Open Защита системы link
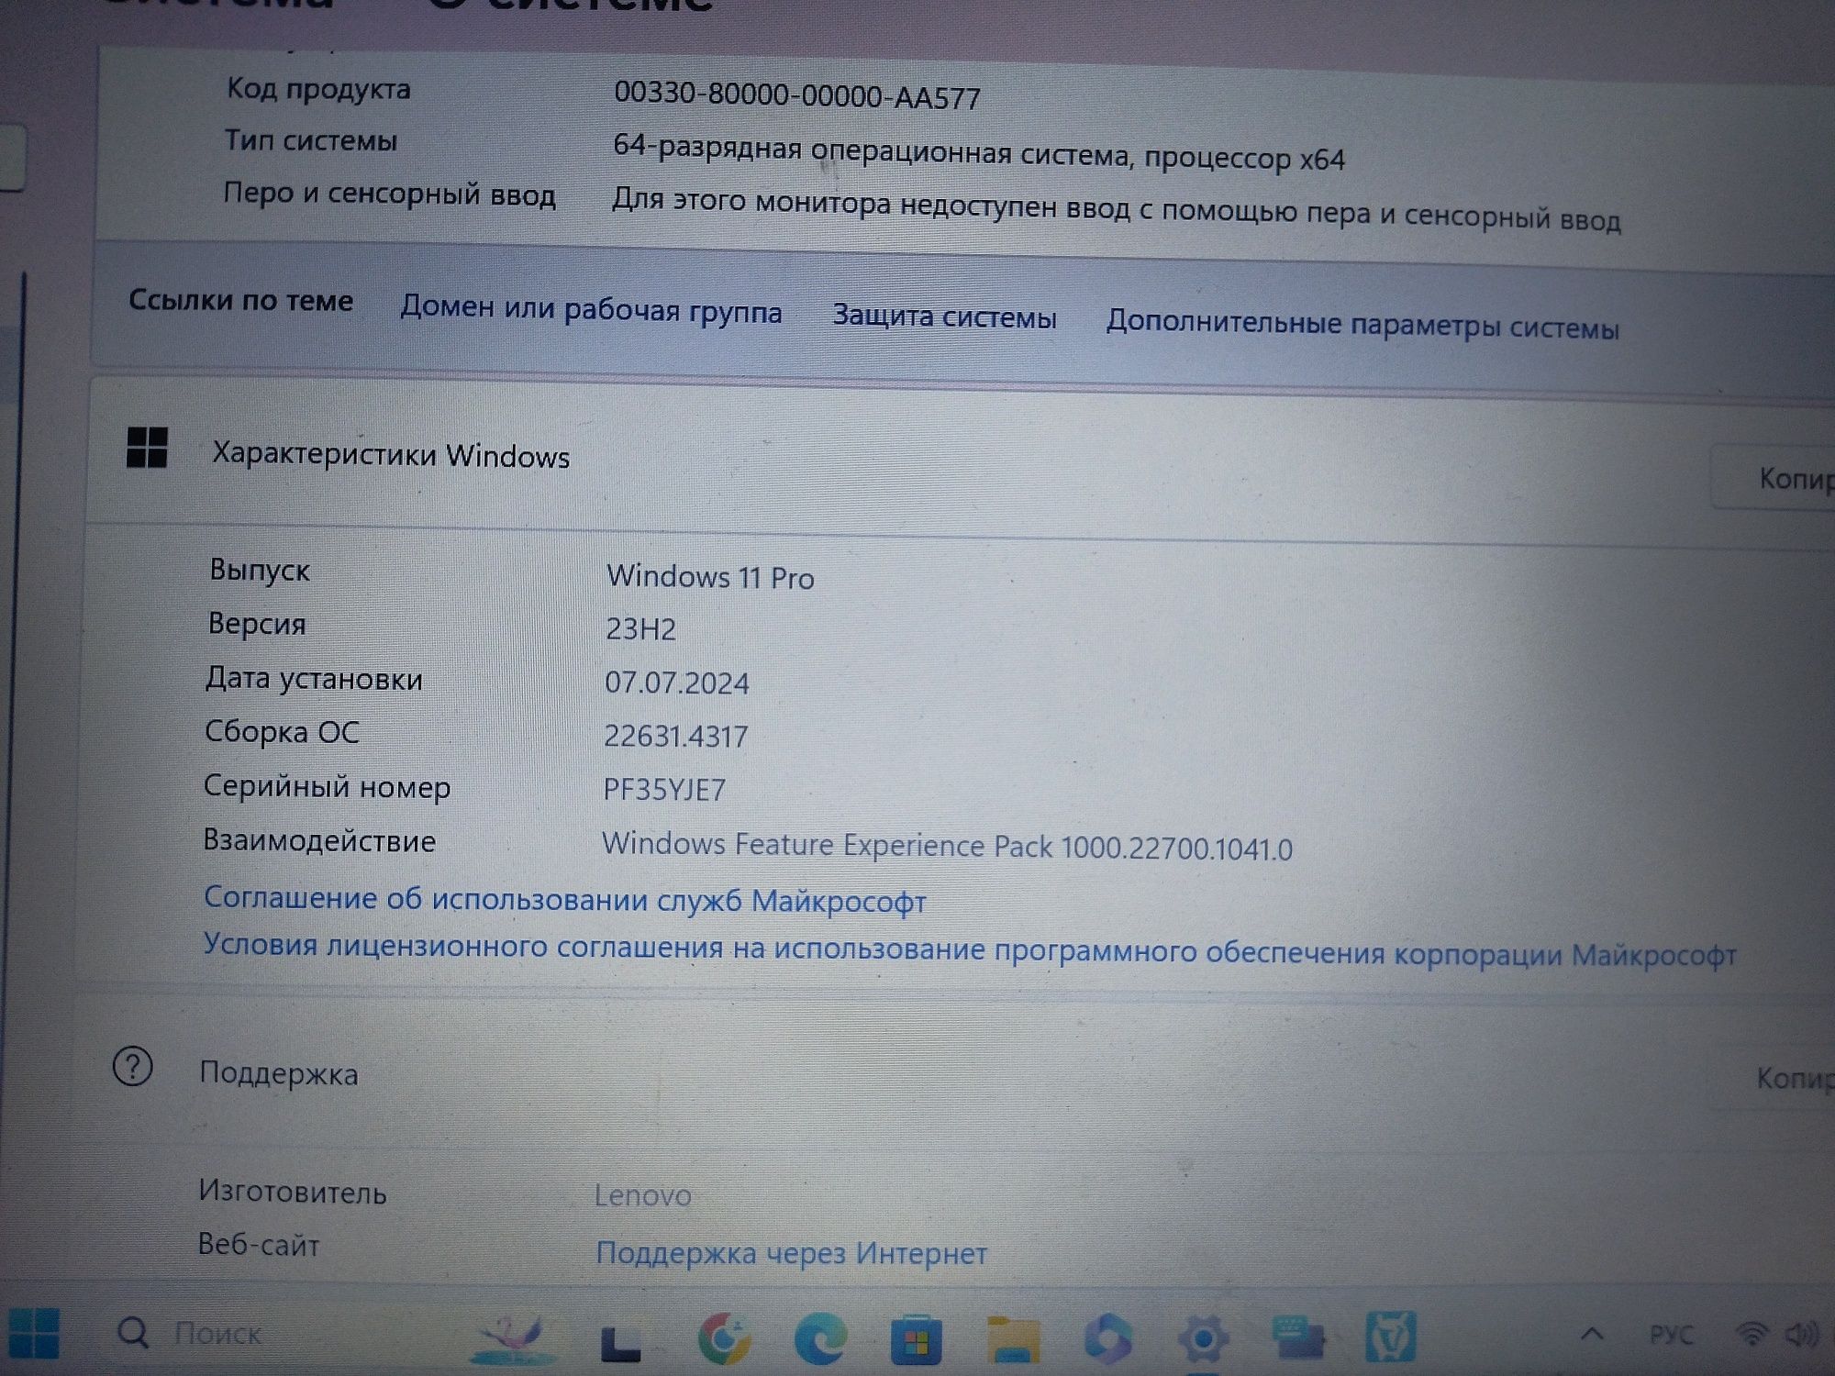The width and height of the screenshot is (1835, 1376). (x=944, y=316)
